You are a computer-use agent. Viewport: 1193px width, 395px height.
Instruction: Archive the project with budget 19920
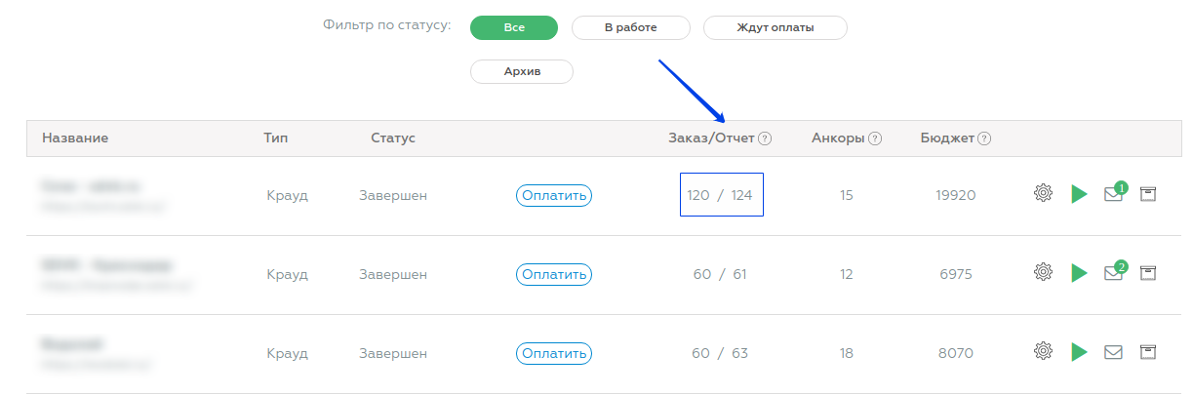(1148, 194)
